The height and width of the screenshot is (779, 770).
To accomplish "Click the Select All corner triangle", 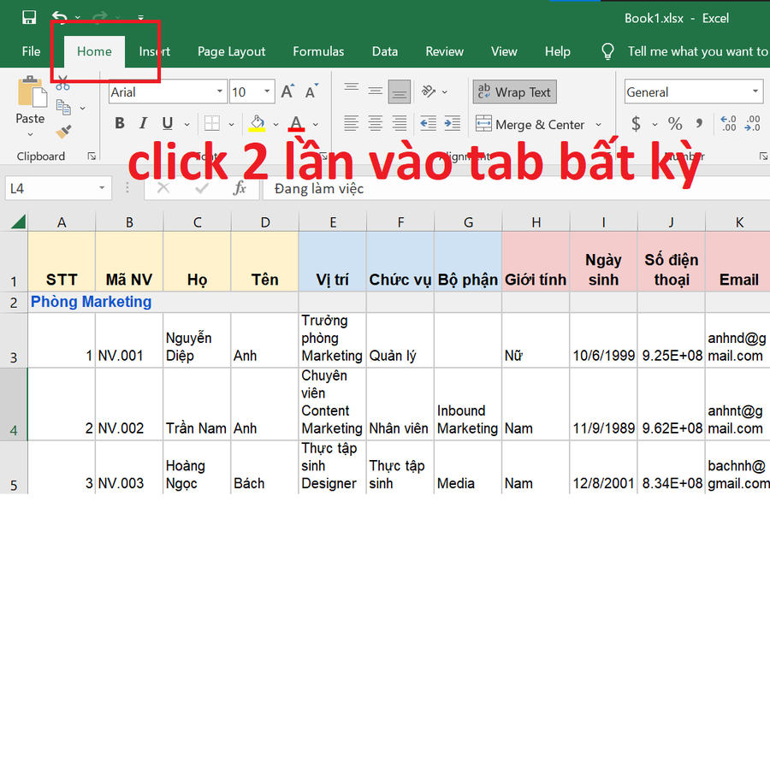I will click(x=18, y=221).
